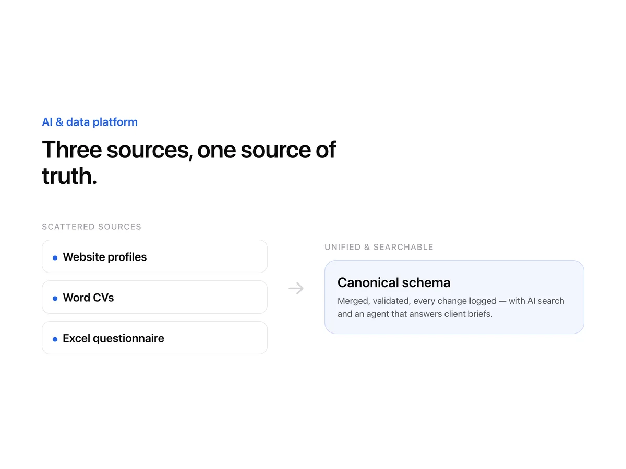
Task: Click the blue dot beside Website profiles
Action: tap(55, 257)
